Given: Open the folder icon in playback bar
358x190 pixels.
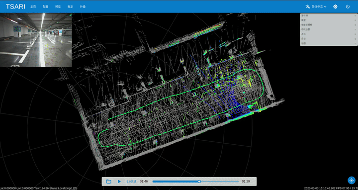Looking at the screenshot, I should pos(109,182).
